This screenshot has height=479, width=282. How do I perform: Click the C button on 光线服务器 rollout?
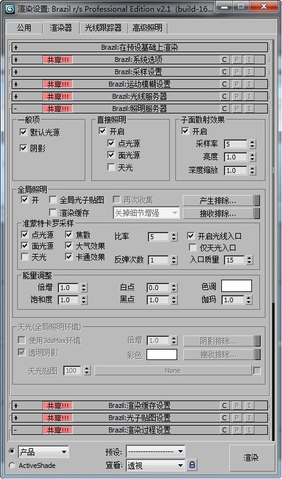(x=224, y=96)
